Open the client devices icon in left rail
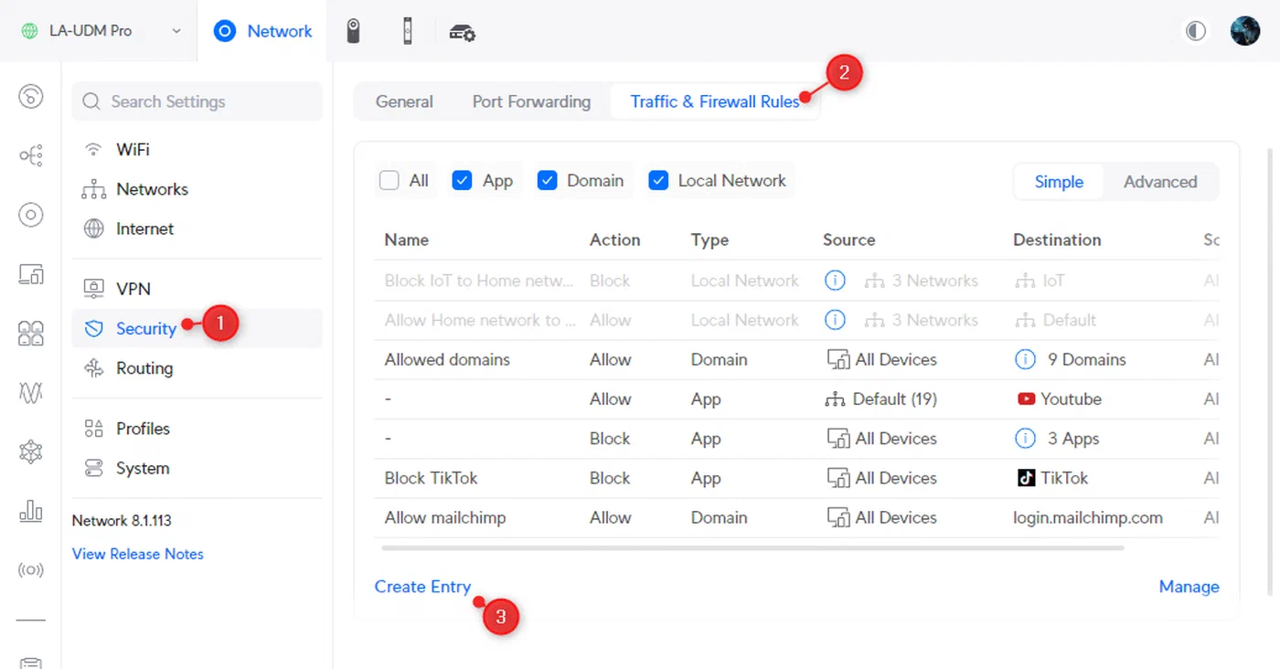The image size is (1280, 669). (31, 274)
